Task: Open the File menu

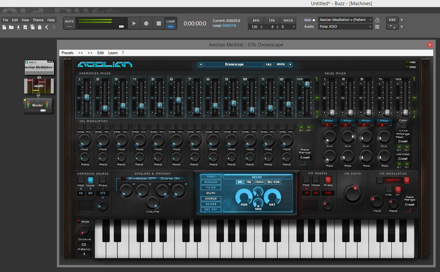Action: (6, 20)
